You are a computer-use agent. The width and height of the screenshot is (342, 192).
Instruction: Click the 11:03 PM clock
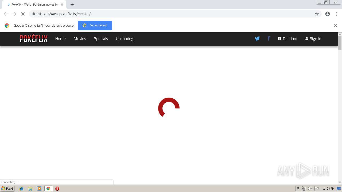coord(328,189)
